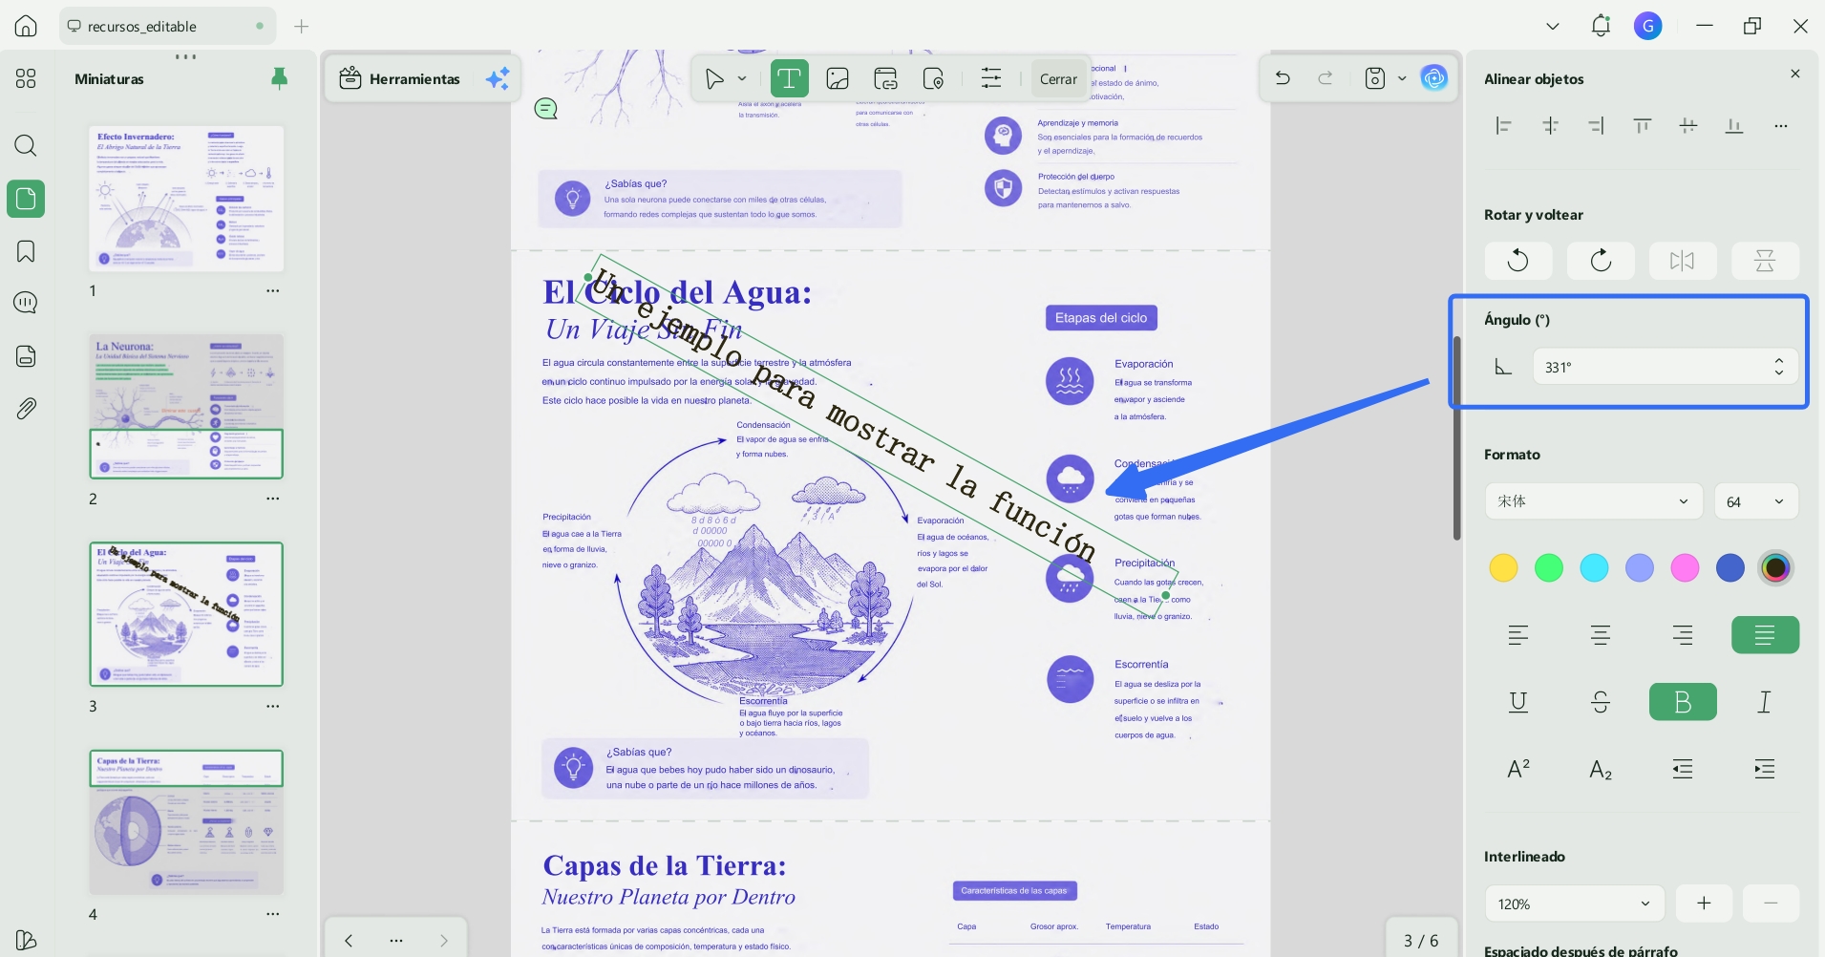The height and width of the screenshot is (957, 1825).
Task: Toggle bold text formatting
Action: click(1683, 702)
